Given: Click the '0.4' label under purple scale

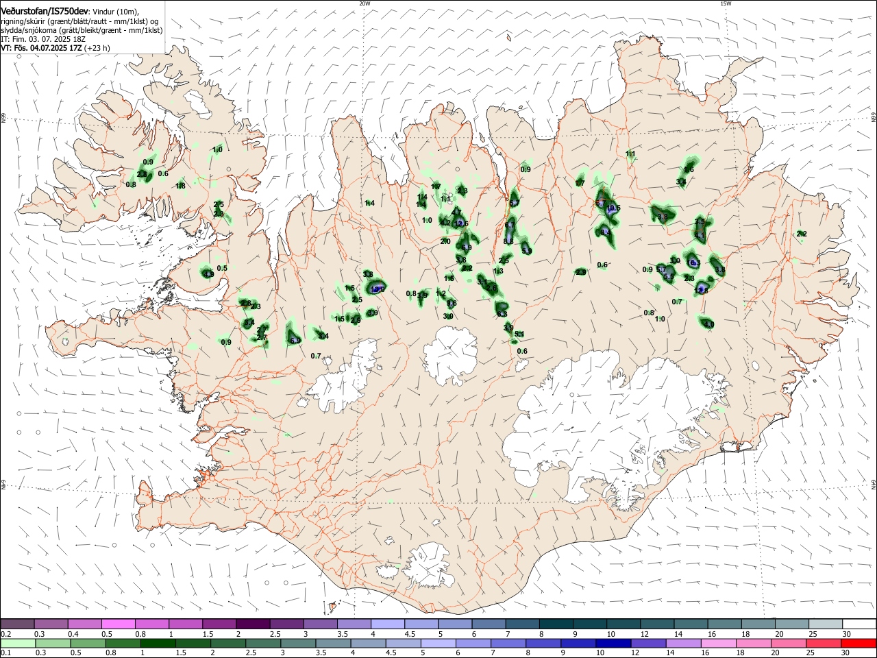Looking at the screenshot, I should pyautogui.click(x=73, y=634).
